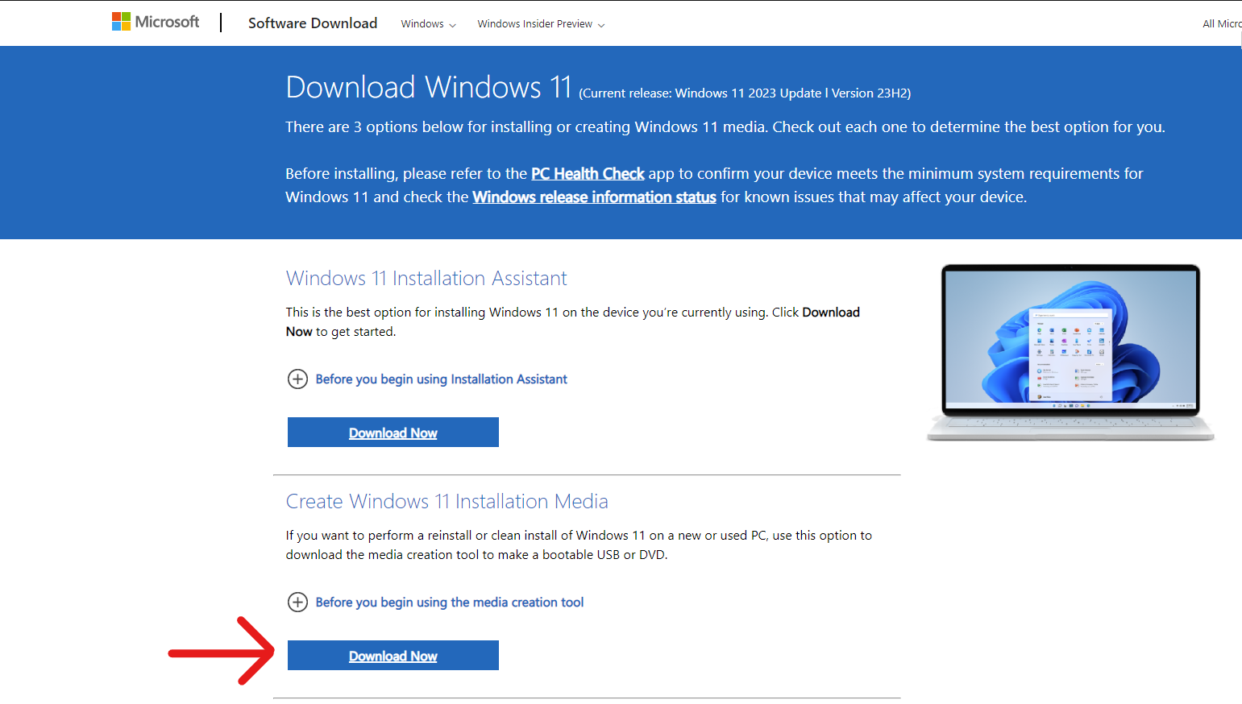Open Windows release information status
Screen dimensions: 1242x704
click(594, 197)
